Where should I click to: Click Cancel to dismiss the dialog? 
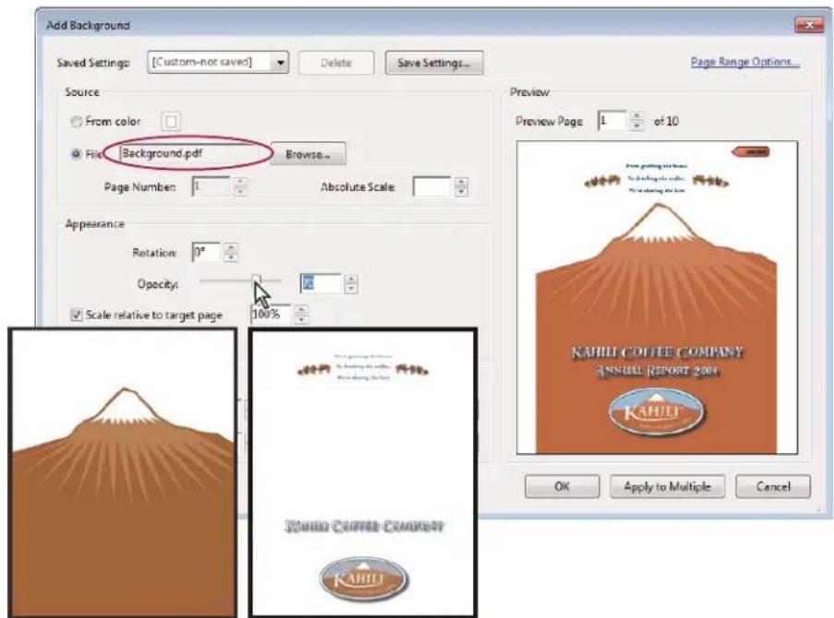(773, 486)
